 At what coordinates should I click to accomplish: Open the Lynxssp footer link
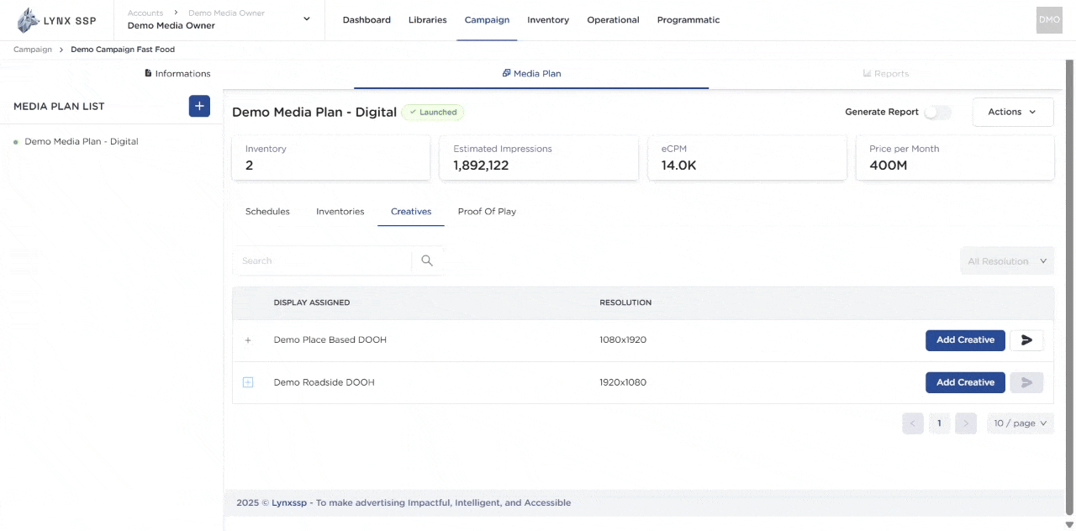pyautogui.click(x=289, y=503)
